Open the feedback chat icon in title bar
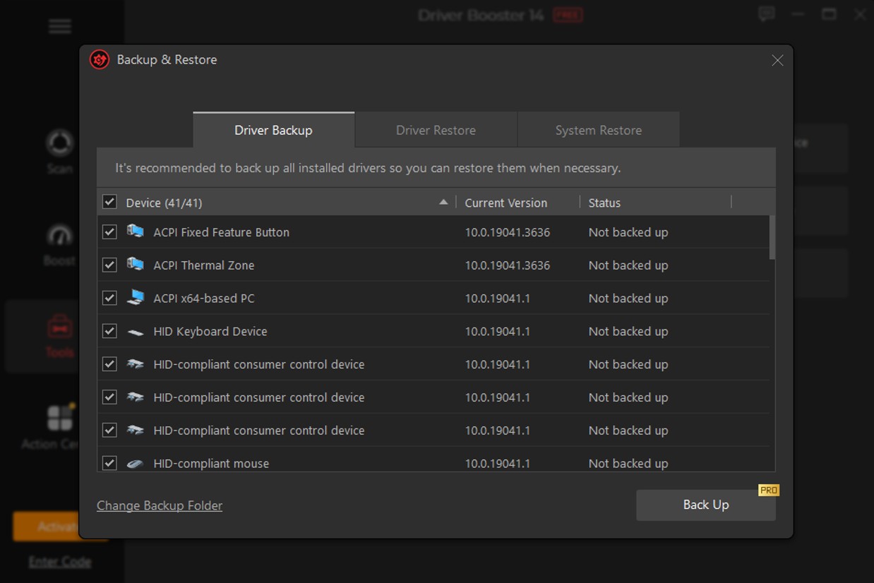The width and height of the screenshot is (874, 583). (x=767, y=14)
